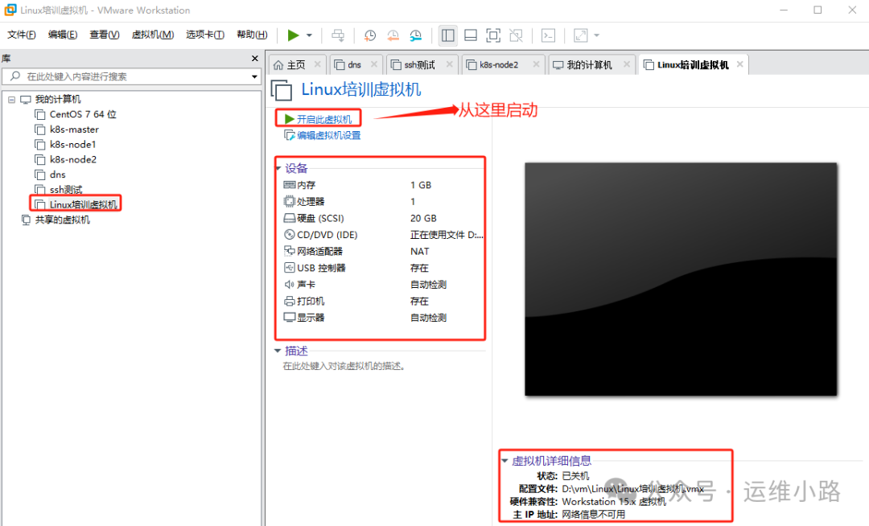Viewport: 869px width, 526px height.
Task: Select Linux培训虚拟机 in the library tree
Action: [76, 204]
